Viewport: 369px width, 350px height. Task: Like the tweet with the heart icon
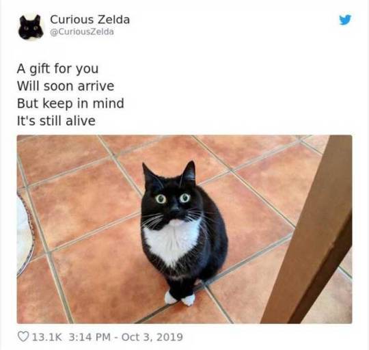pyautogui.click(x=23, y=337)
